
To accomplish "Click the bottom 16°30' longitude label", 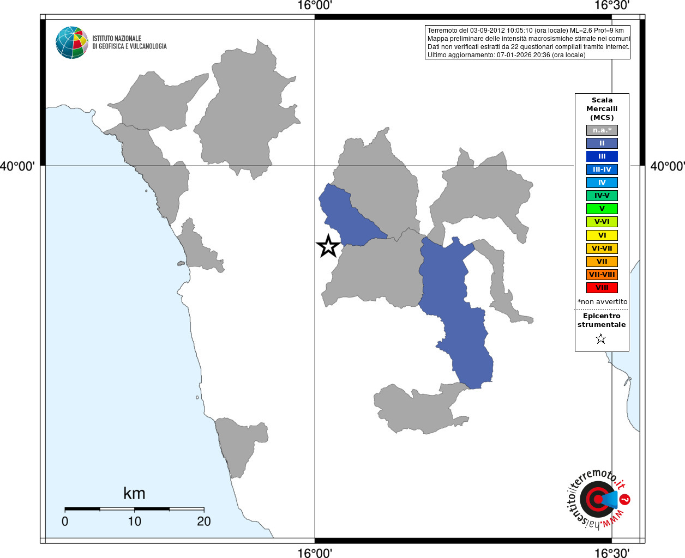I will pyautogui.click(x=612, y=553).
